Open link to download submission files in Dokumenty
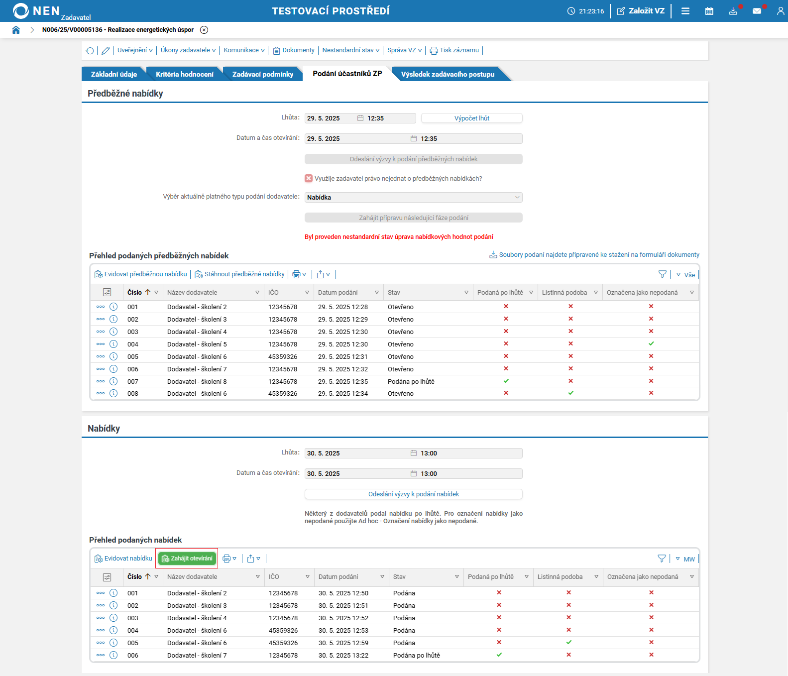The width and height of the screenshot is (788, 676). (x=594, y=255)
